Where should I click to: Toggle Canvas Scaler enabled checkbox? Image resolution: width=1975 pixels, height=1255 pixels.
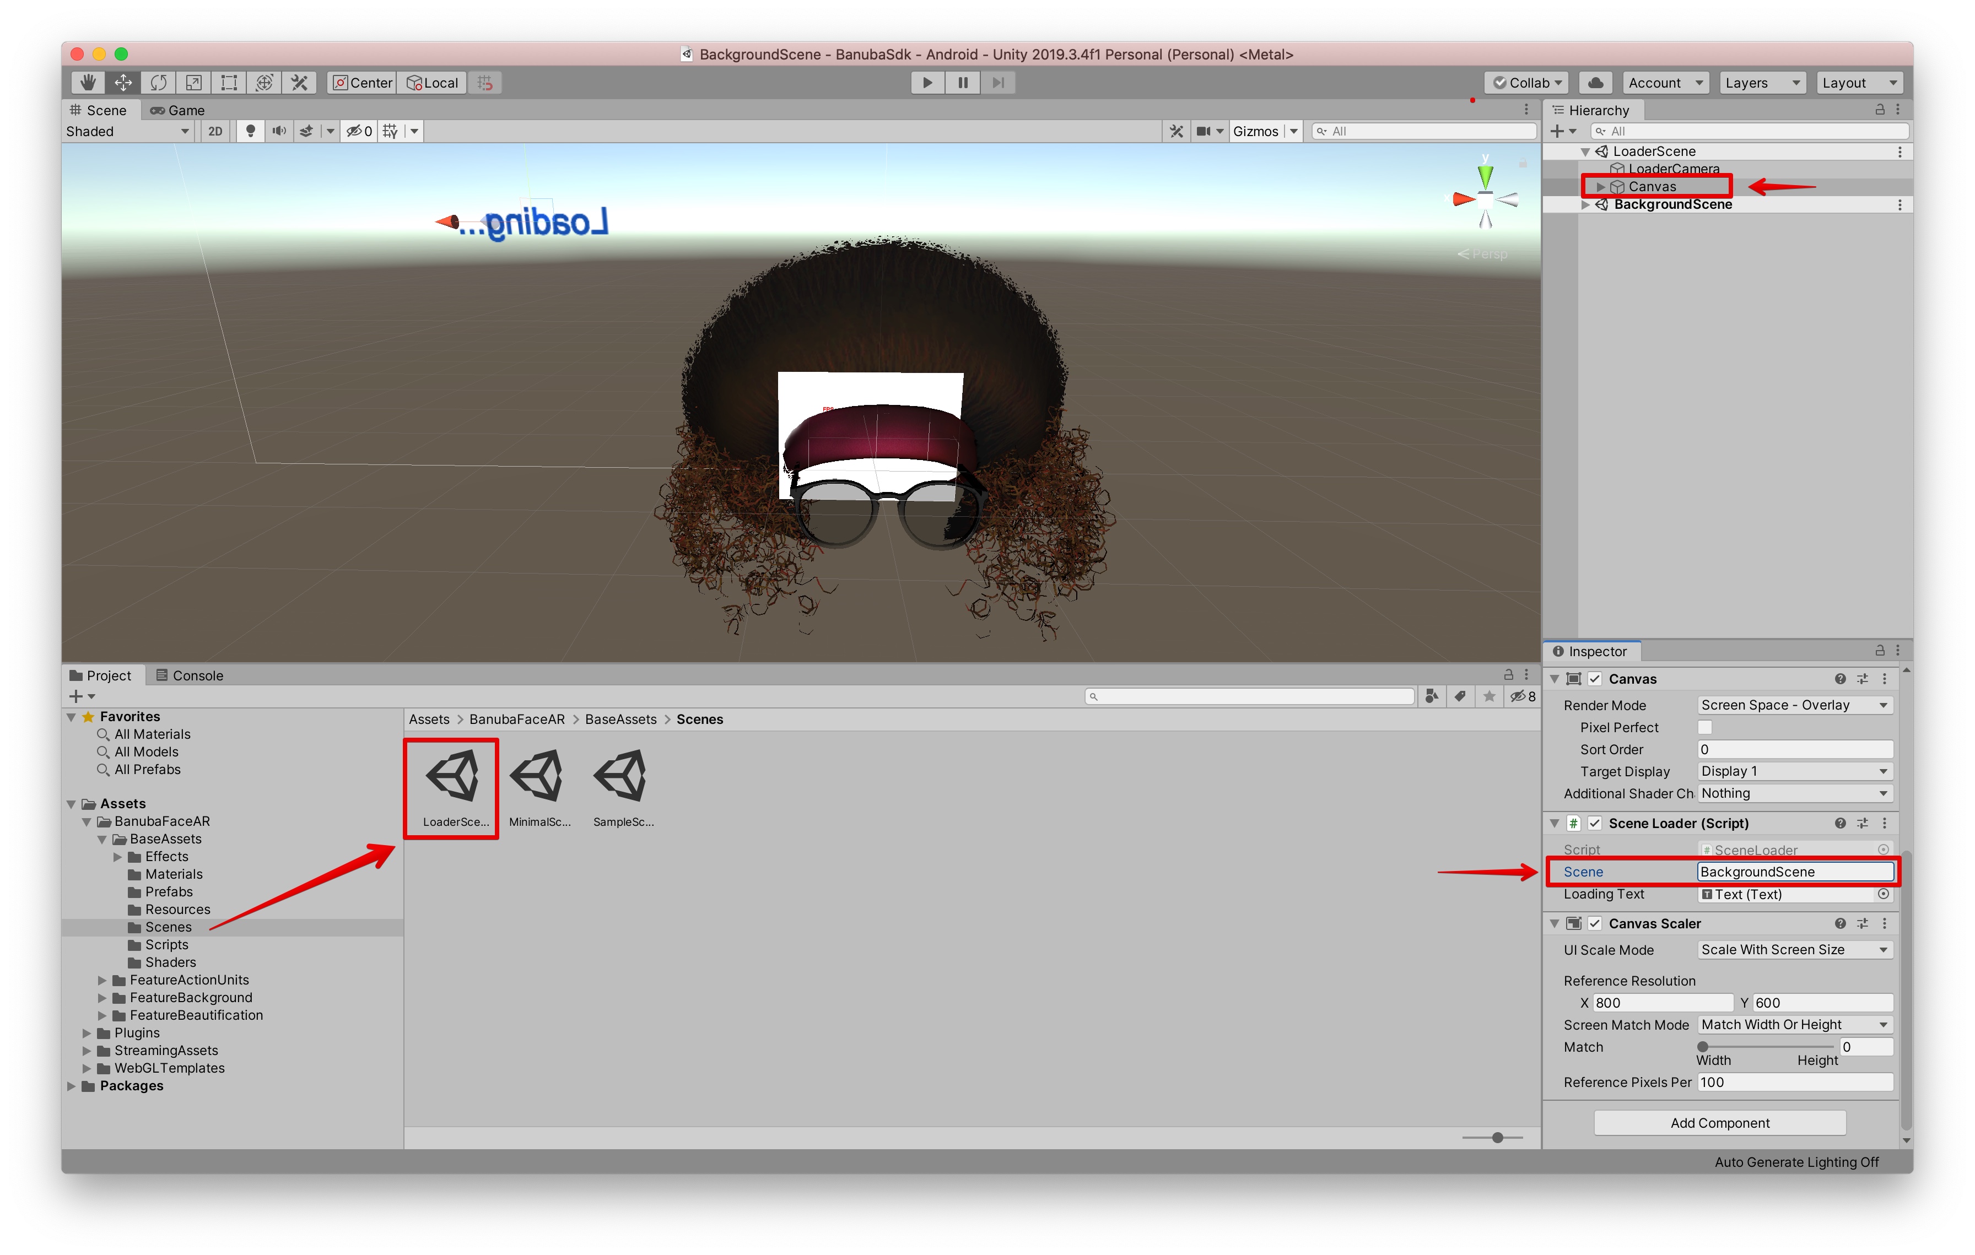(1595, 924)
